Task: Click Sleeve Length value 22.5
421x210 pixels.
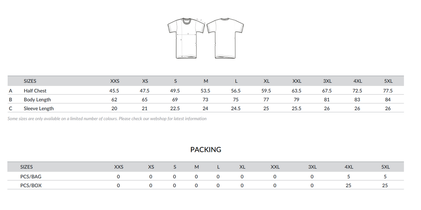Action: (175, 108)
